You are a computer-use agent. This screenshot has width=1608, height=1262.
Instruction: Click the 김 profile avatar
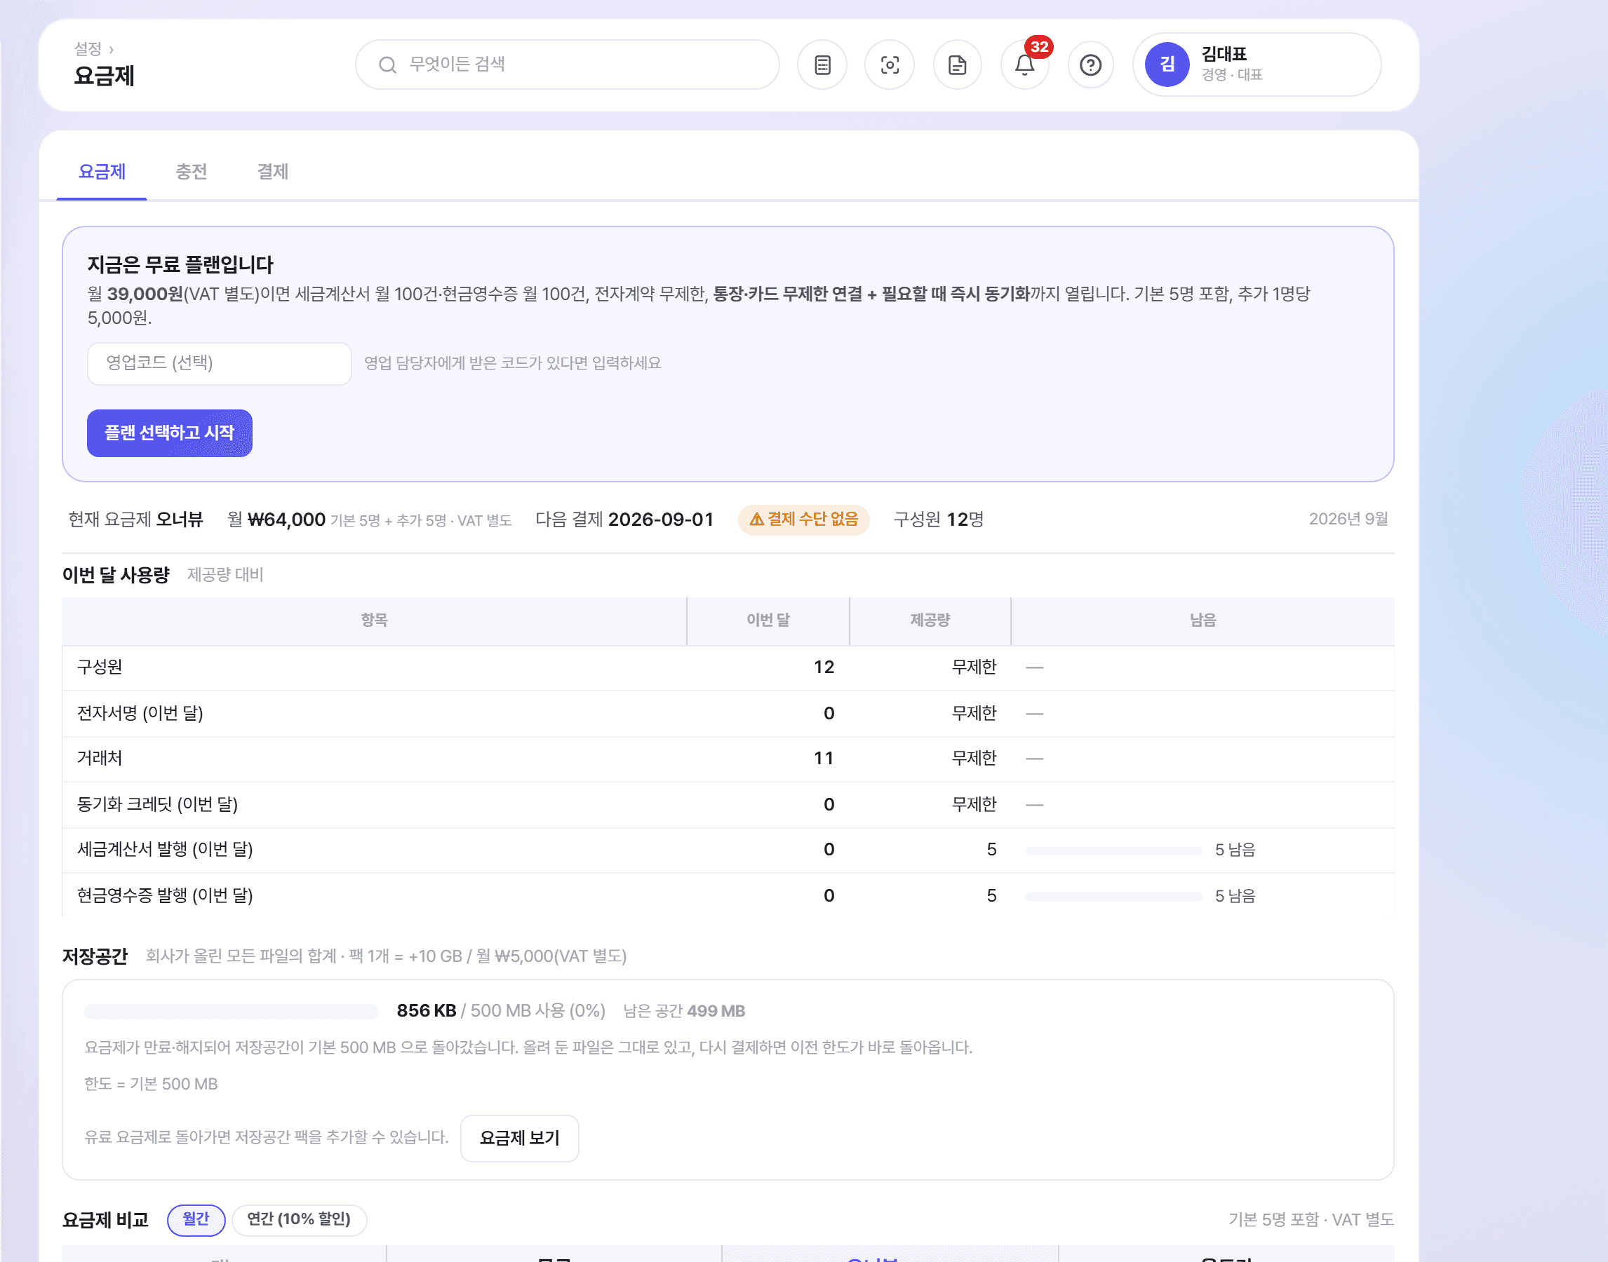[x=1167, y=65]
